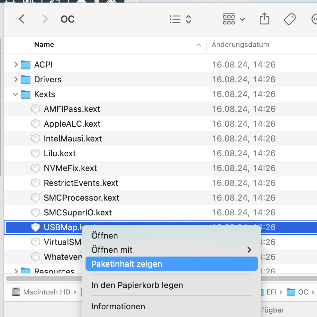Screen dimensions: 317x317
Task: Select In den Papierkorb legen
Action: [x=137, y=285]
